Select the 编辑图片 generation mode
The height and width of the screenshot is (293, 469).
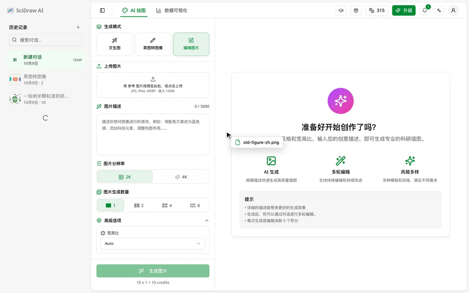click(x=191, y=44)
